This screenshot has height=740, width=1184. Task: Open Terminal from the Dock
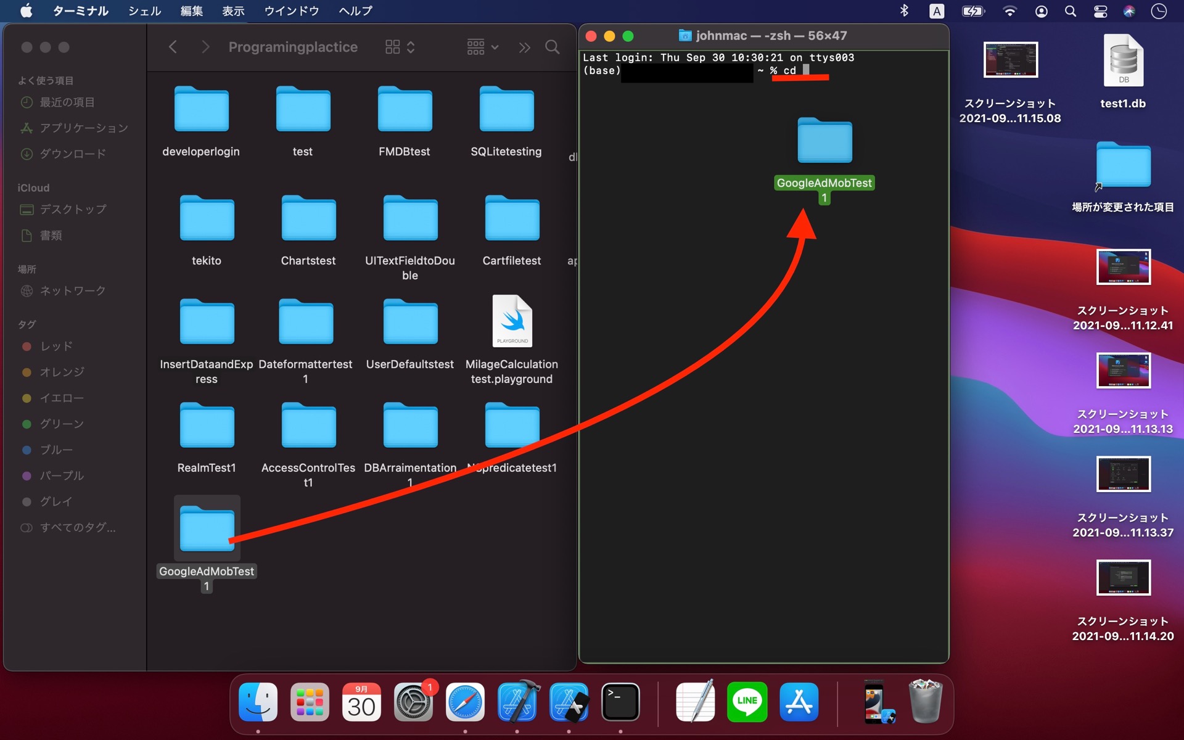(620, 702)
